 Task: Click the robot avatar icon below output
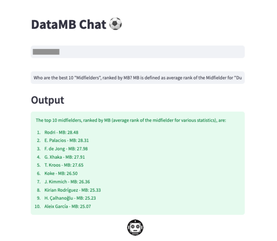click(135, 228)
